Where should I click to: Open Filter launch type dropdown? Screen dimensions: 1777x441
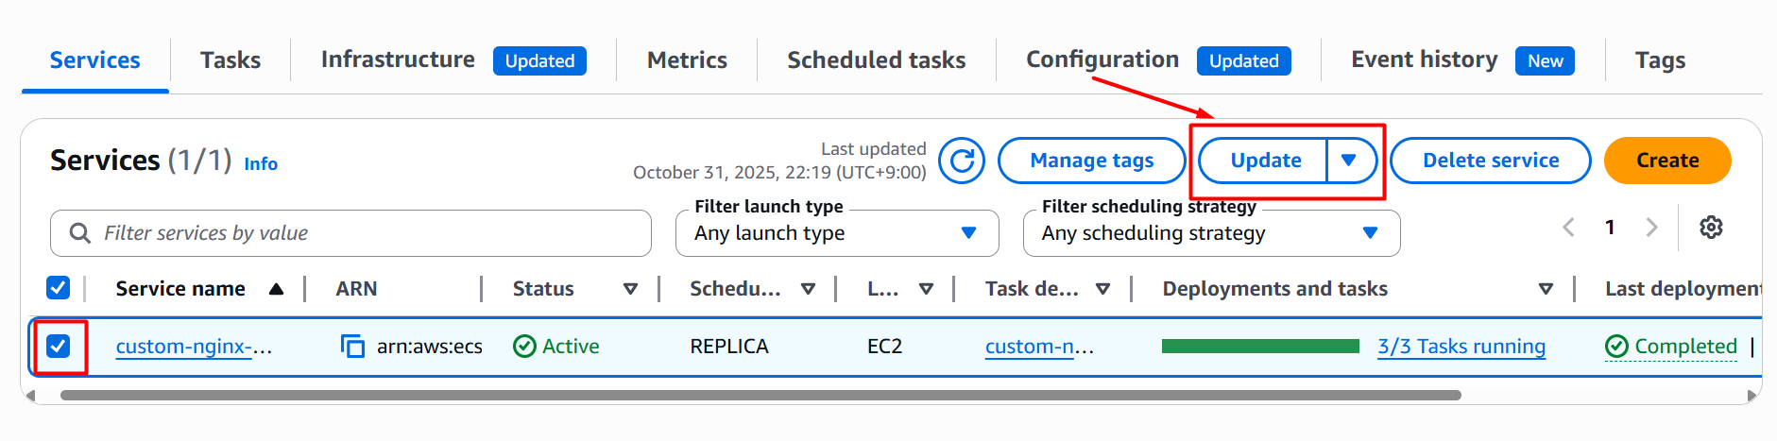click(x=836, y=233)
